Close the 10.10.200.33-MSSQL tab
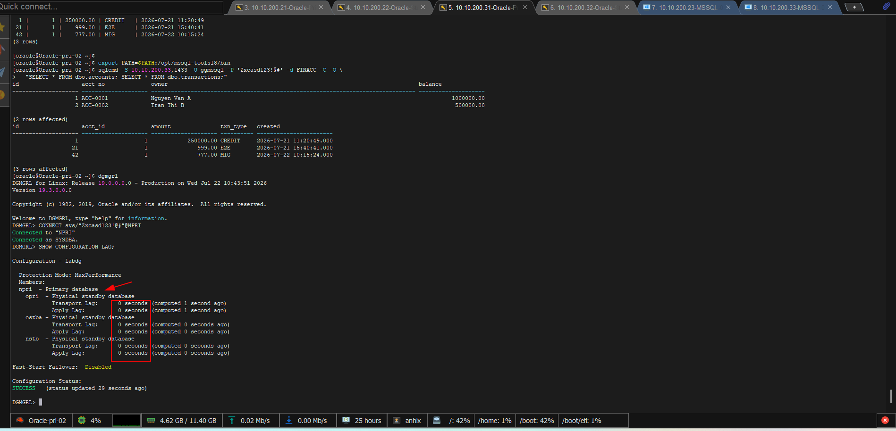The width and height of the screenshot is (896, 431). (x=830, y=8)
